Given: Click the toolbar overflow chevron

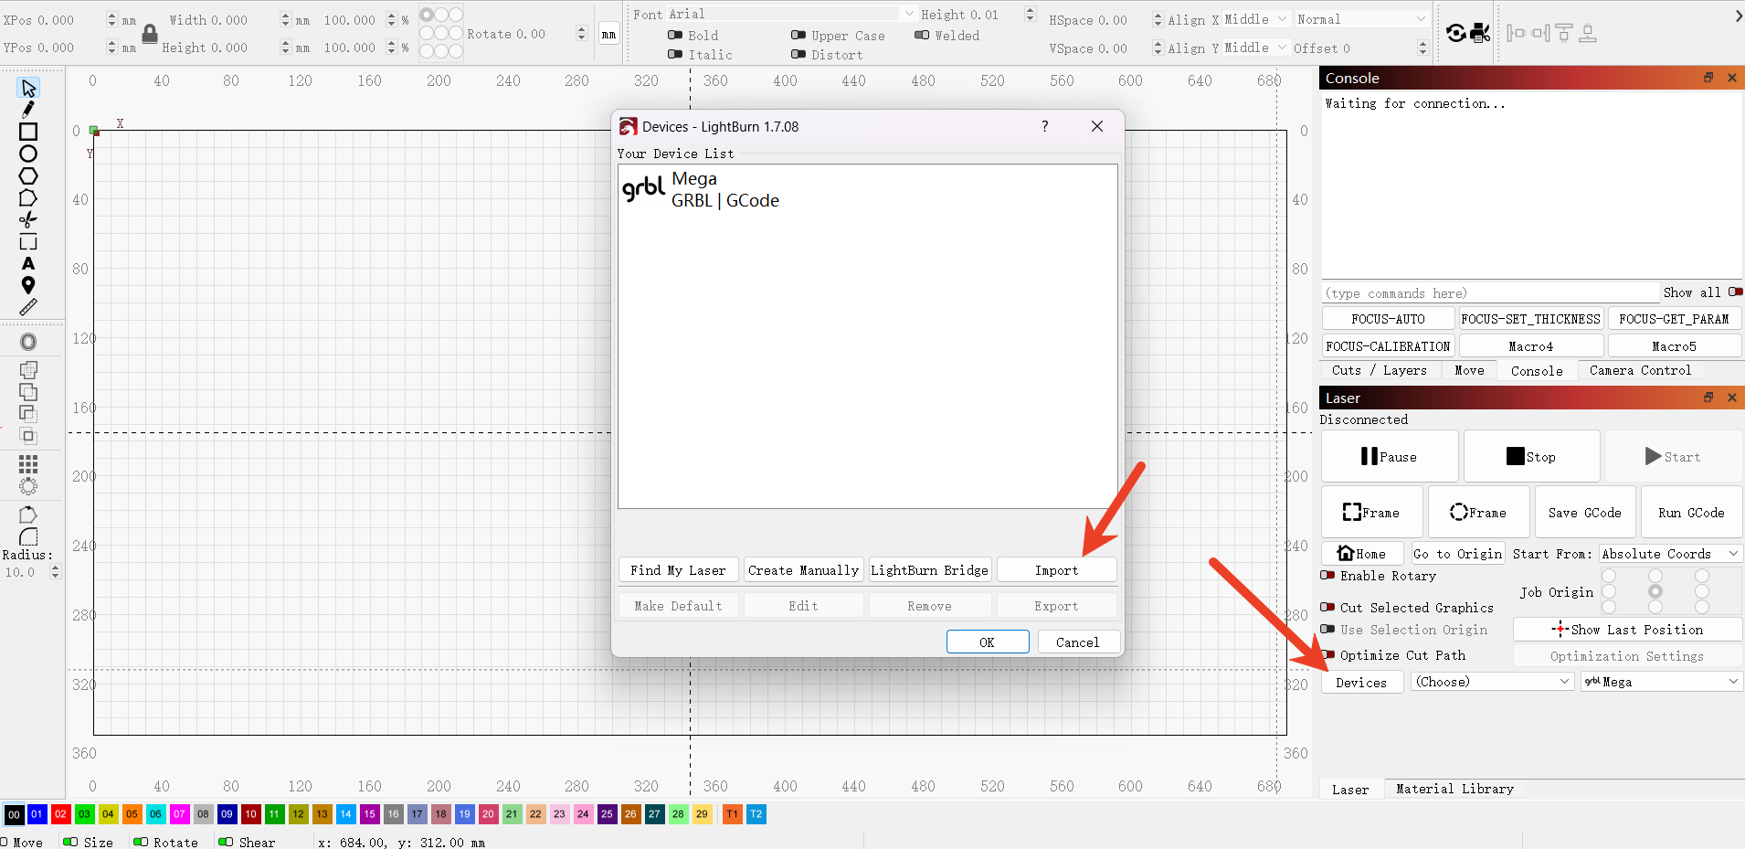Looking at the screenshot, I should click(1737, 16).
